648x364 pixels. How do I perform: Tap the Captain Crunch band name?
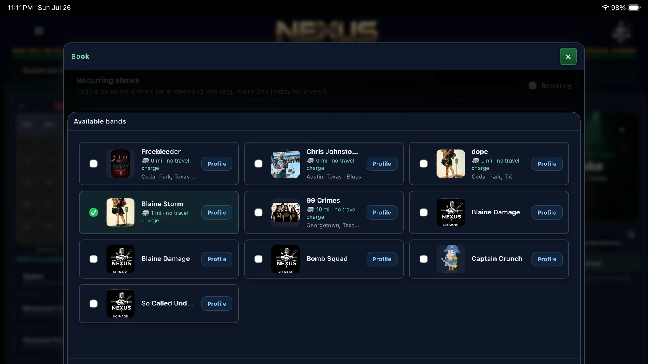click(497, 259)
